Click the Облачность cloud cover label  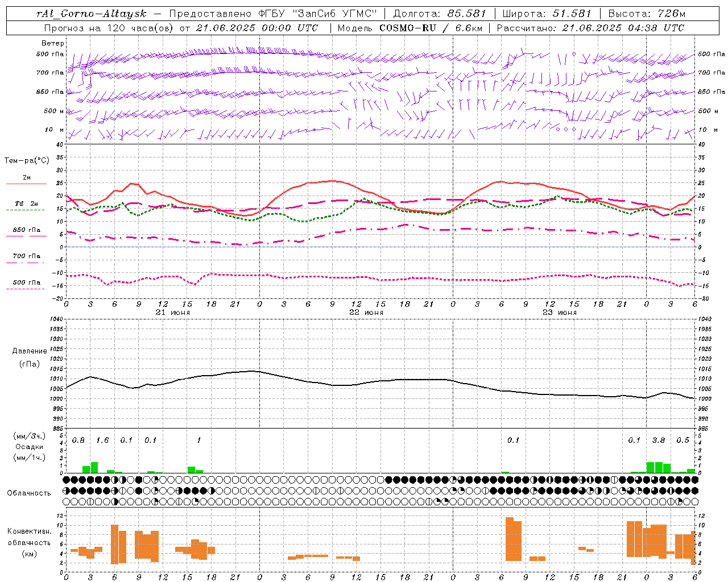click(29, 493)
